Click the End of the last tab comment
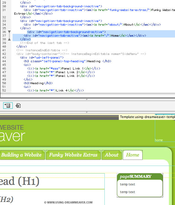Image resolution: width=175 pixels, height=205 pixels. (45, 43)
